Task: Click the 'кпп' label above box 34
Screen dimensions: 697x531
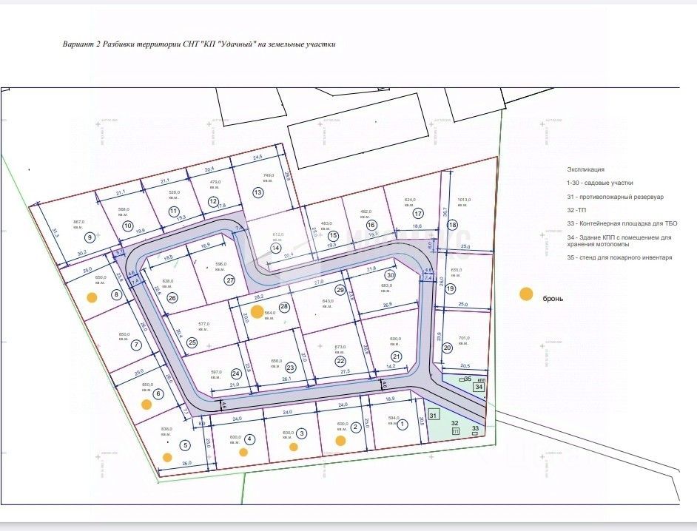Action: 482,380
